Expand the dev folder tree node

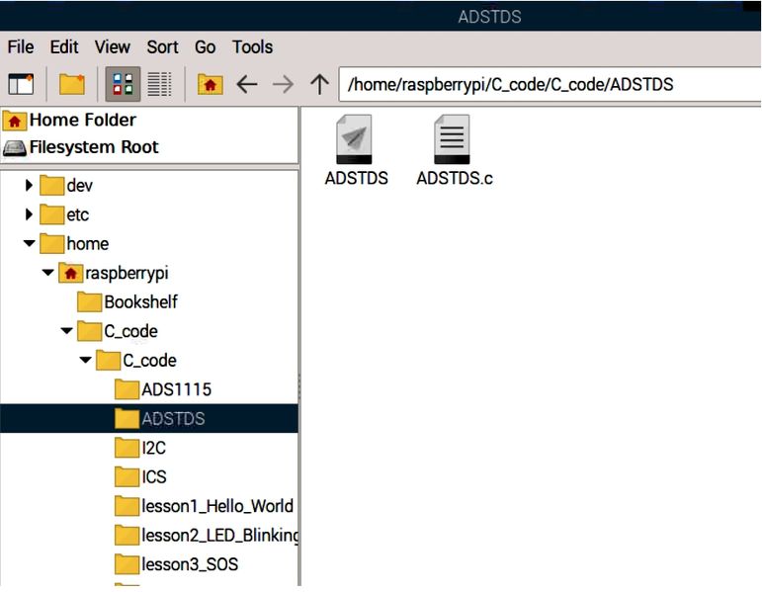coord(29,186)
